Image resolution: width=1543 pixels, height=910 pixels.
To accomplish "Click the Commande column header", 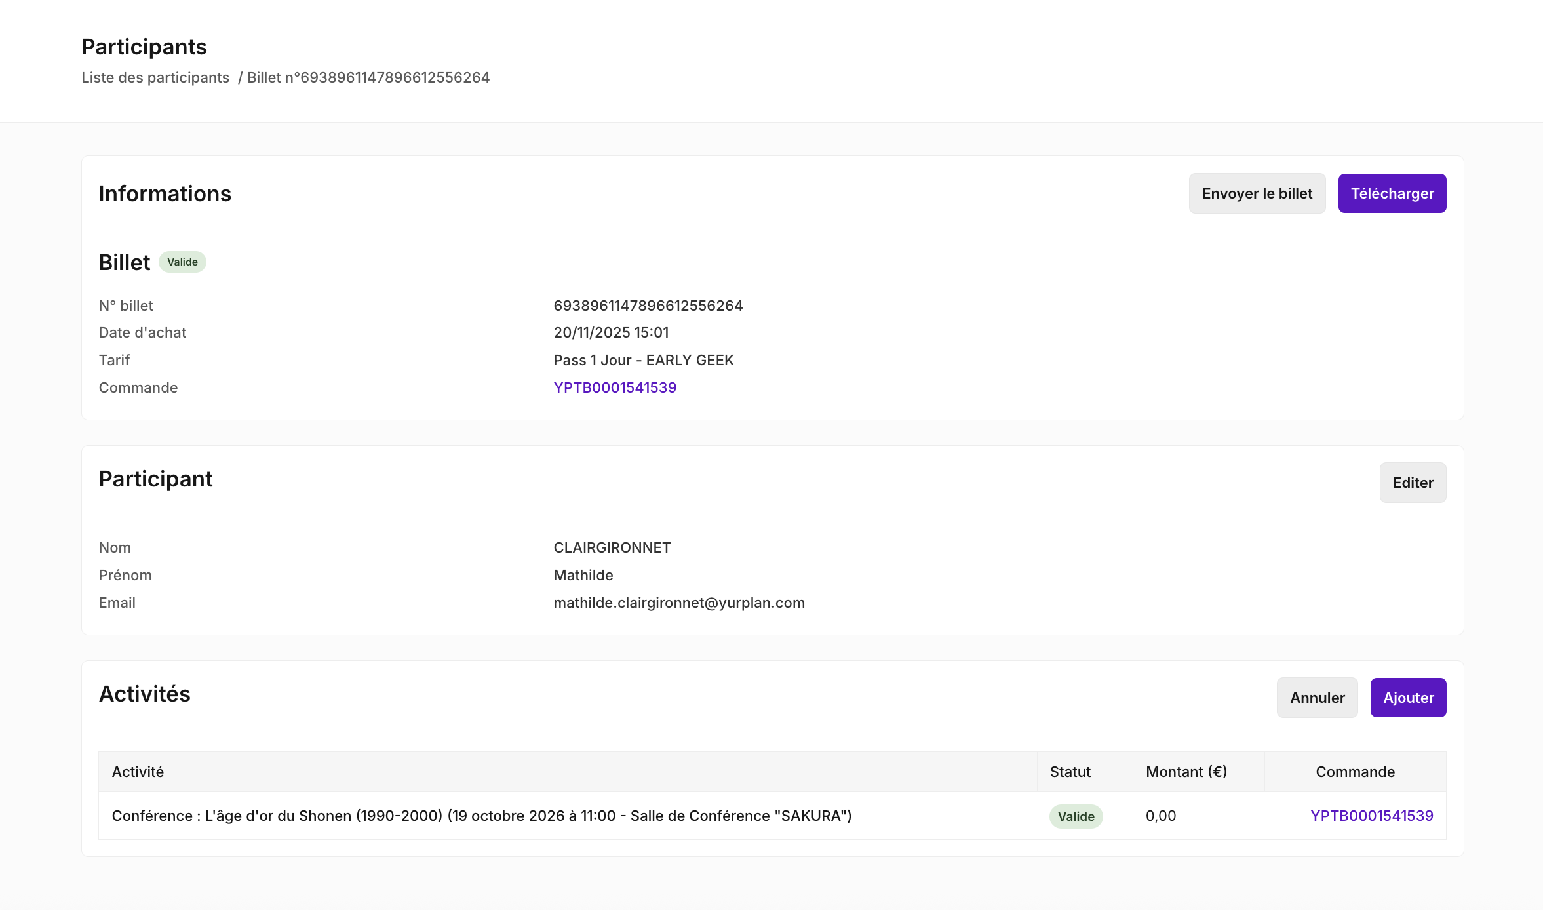I will [x=1355, y=772].
